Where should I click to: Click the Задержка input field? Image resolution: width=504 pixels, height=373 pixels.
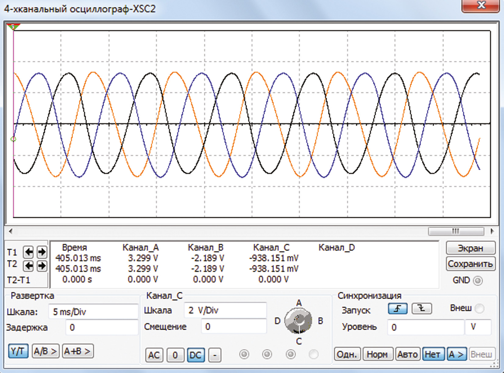[x=102, y=328]
